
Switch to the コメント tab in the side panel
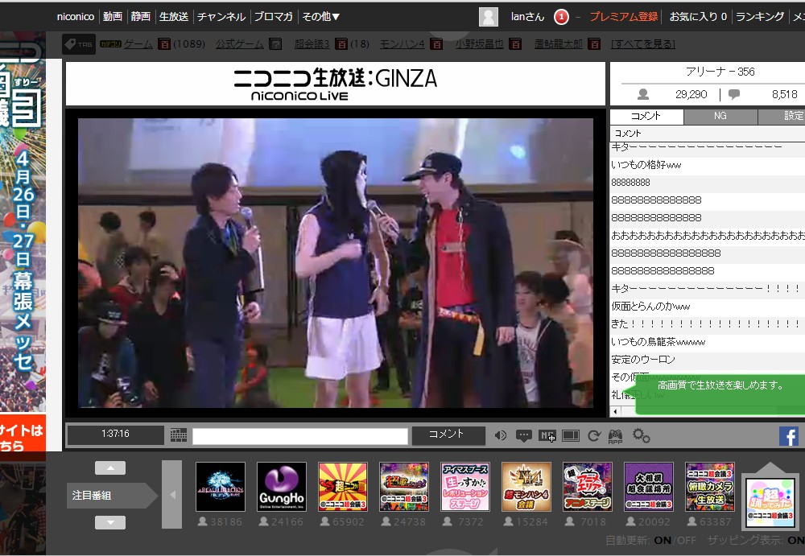tap(646, 116)
